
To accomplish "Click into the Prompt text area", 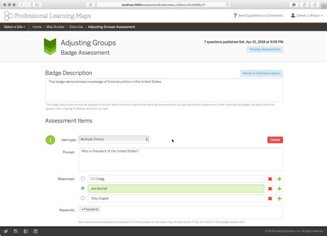I will [181, 159].
